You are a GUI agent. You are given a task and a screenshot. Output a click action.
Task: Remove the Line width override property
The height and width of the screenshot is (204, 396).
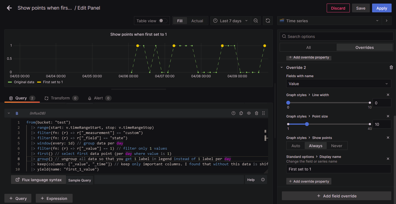[x=388, y=95]
